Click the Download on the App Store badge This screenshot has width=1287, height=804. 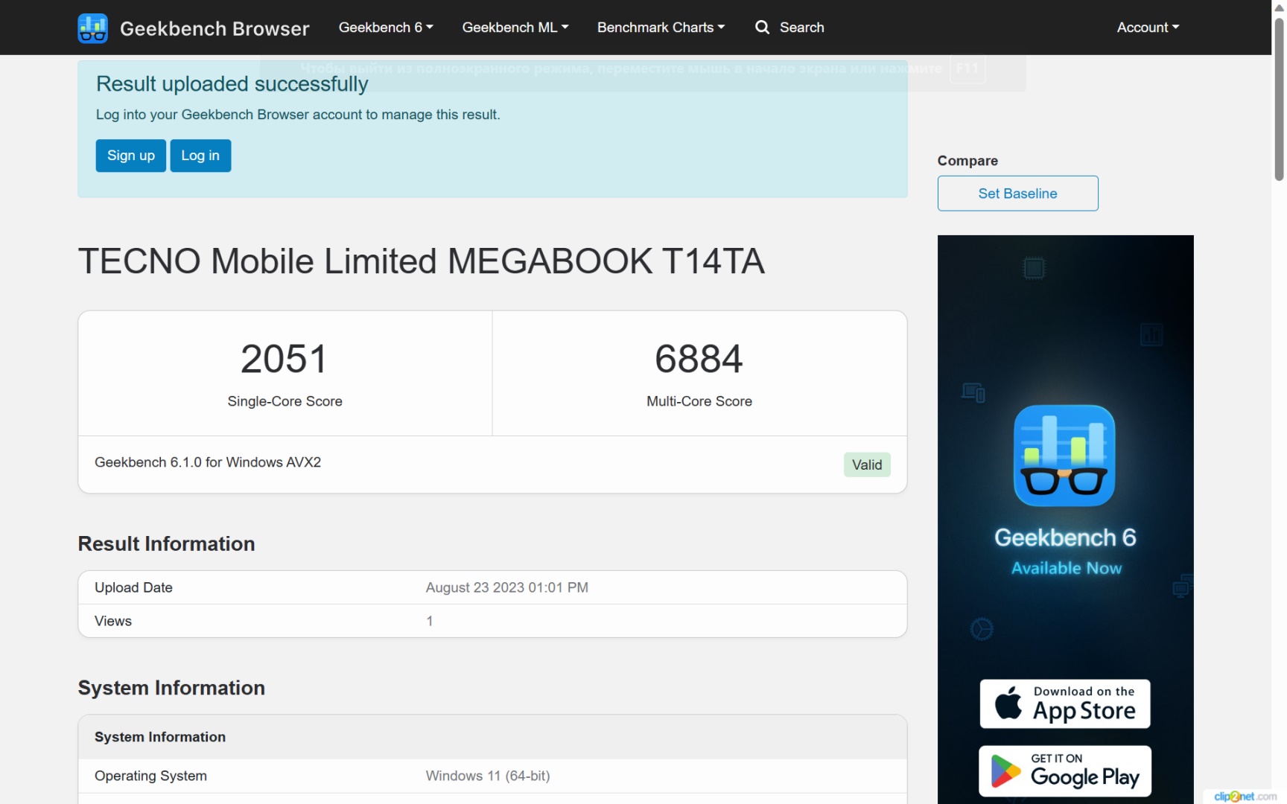[x=1065, y=703]
